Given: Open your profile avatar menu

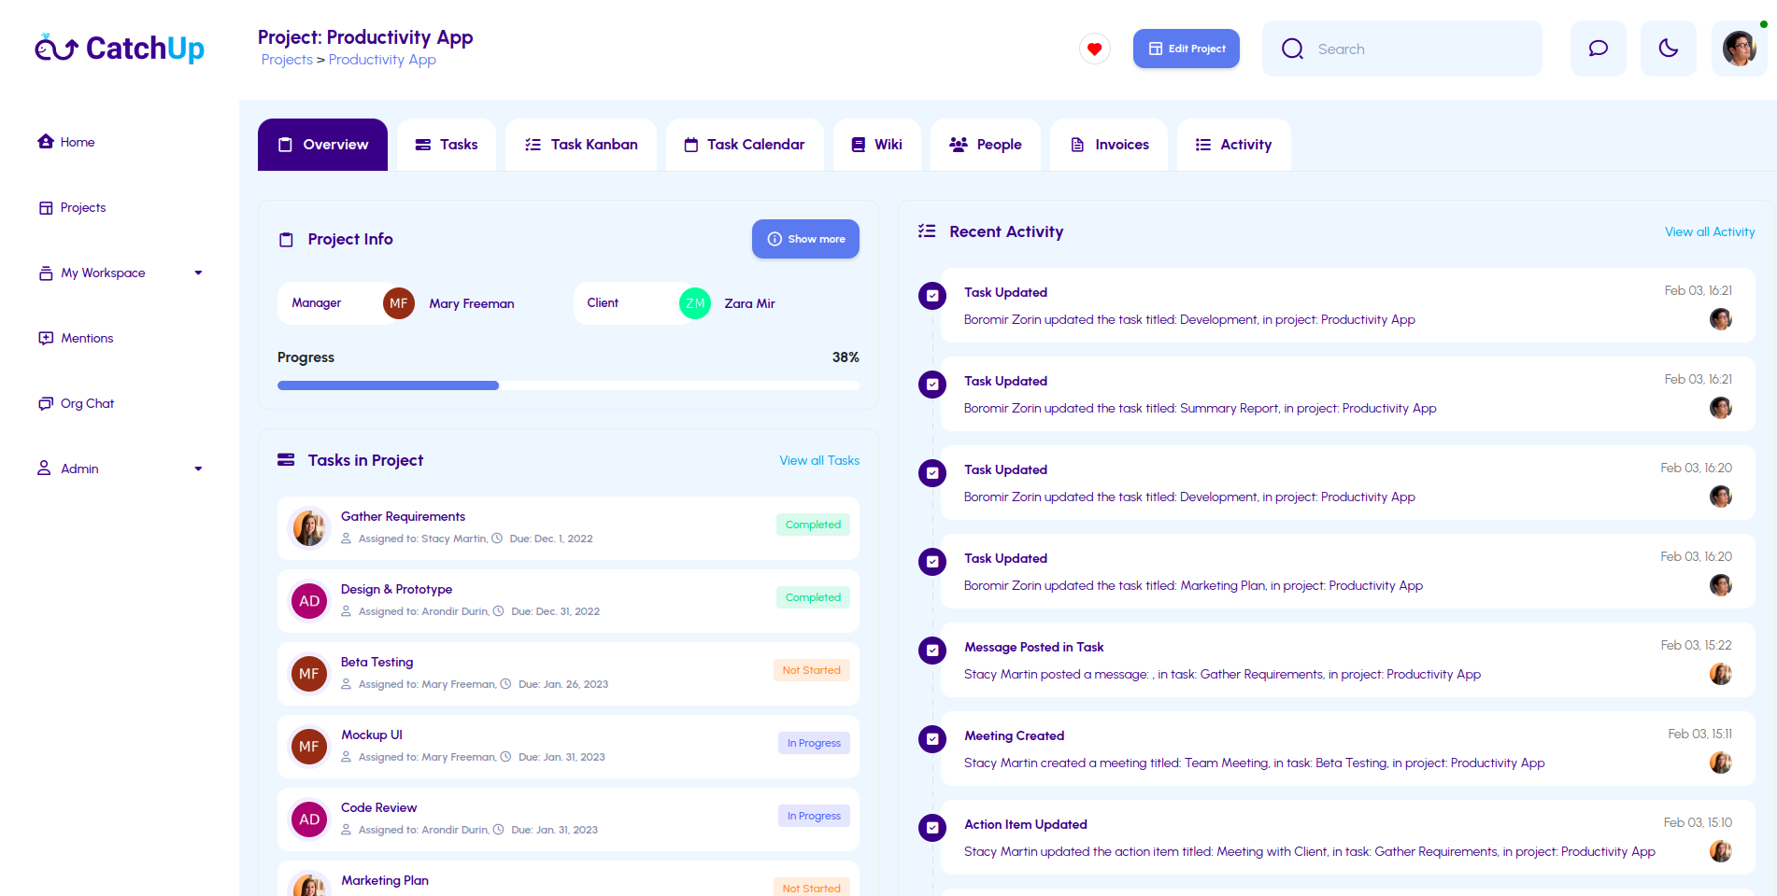Looking at the screenshot, I should click(1739, 48).
